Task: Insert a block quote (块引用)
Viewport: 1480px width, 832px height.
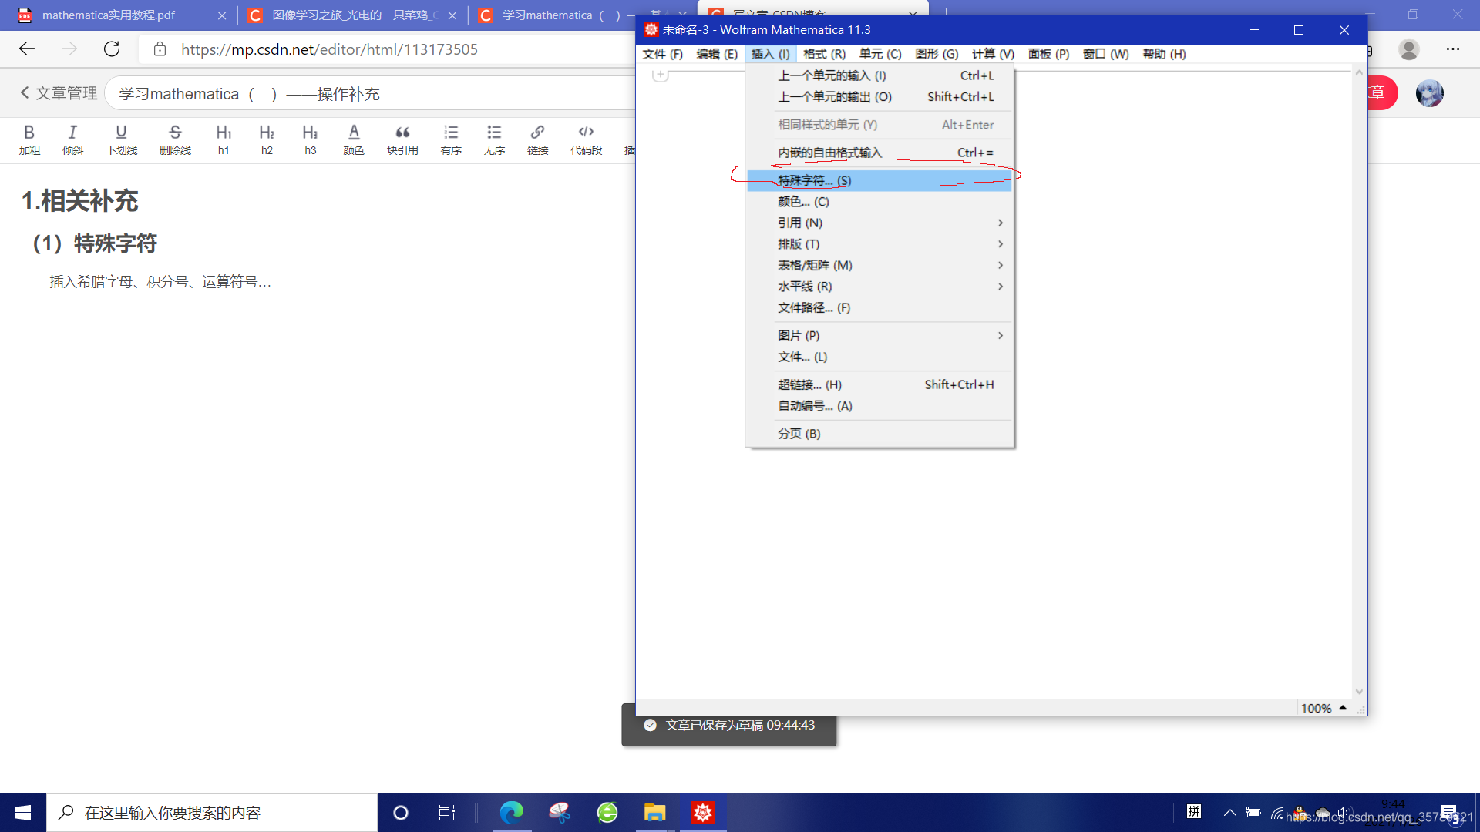Action: [x=402, y=139]
